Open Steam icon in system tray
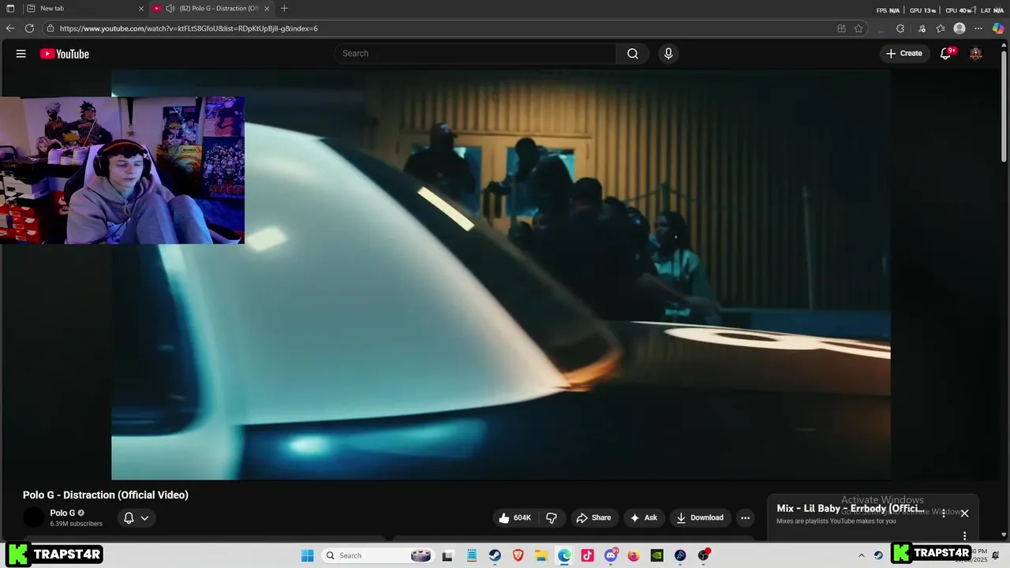 (878, 555)
